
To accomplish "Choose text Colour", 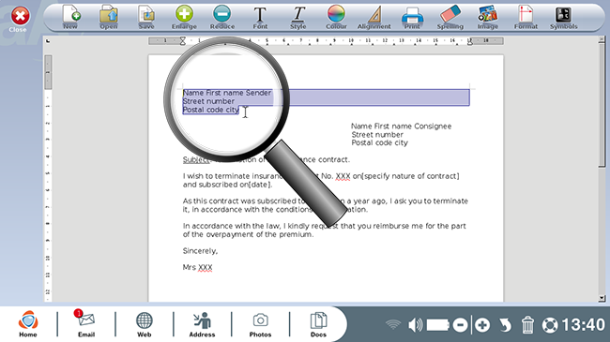I will pyautogui.click(x=336, y=17).
